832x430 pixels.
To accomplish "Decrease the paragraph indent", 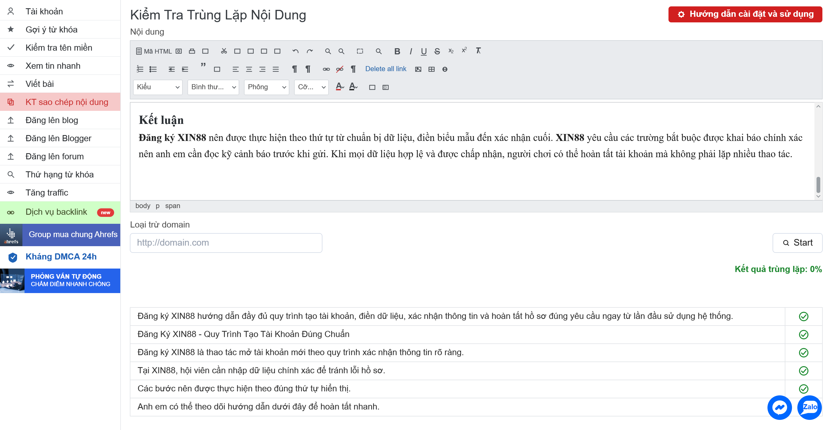I will click(x=171, y=69).
